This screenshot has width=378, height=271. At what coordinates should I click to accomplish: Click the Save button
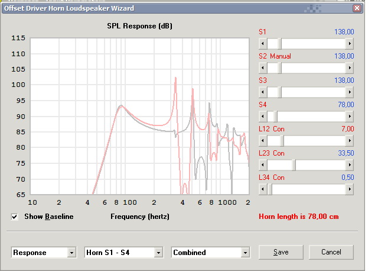pos(281,252)
